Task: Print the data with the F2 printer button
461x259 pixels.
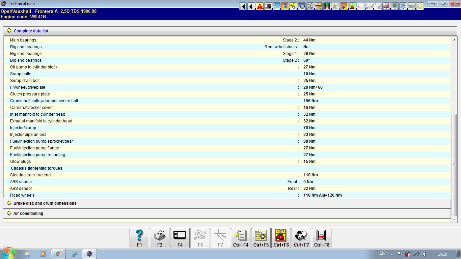Action: [160, 238]
